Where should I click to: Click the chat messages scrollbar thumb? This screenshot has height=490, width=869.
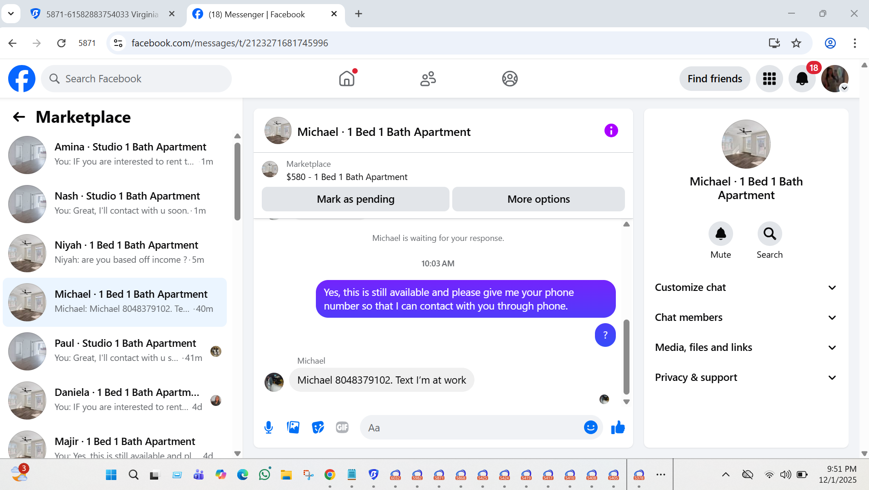[x=626, y=357]
